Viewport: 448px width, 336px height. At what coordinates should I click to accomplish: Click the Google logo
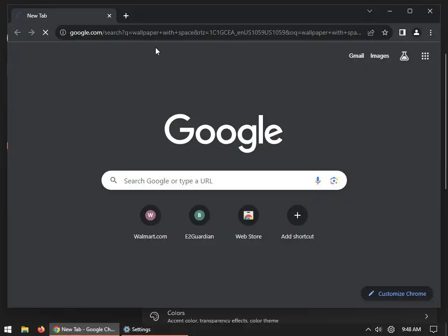coord(224,133)
